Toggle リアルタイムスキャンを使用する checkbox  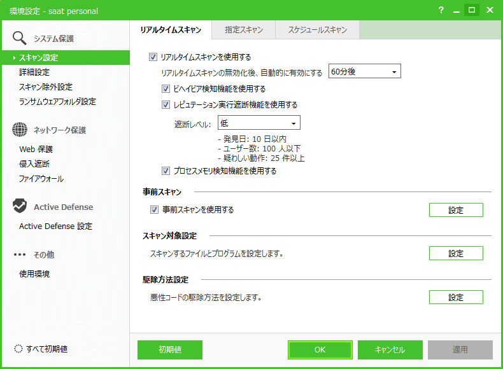pyautogui.click(x=153, y=57)
